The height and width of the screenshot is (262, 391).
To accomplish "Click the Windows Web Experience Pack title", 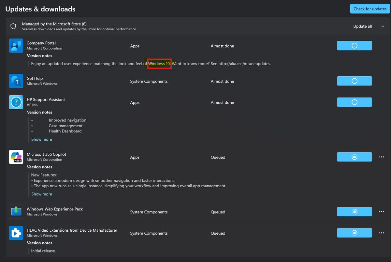I will (x=55, y=209).
